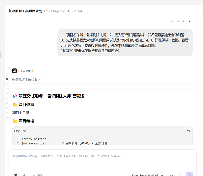The width and height of the screenshot is (203, 176).
Task: Click the folder icon beside AIchapinghuifu
Action: coord(46,11)
